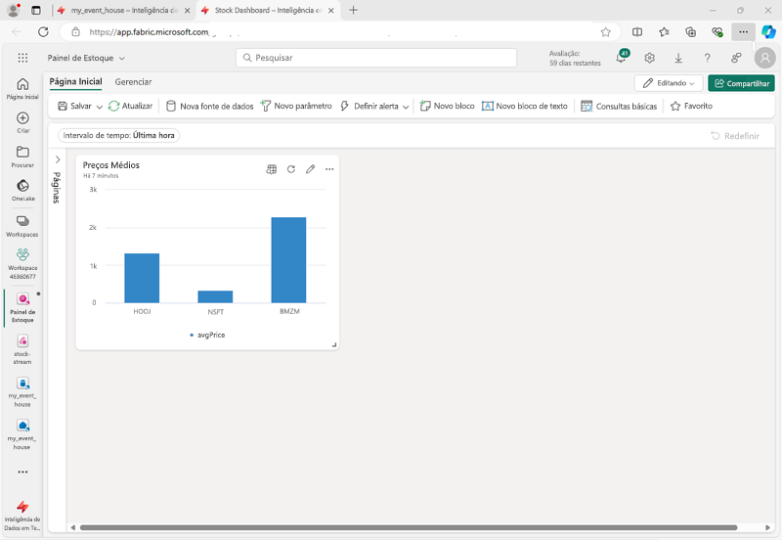The image size is (782, 540).
Task: Add a Novo bloco
Action: pos(447,107)
